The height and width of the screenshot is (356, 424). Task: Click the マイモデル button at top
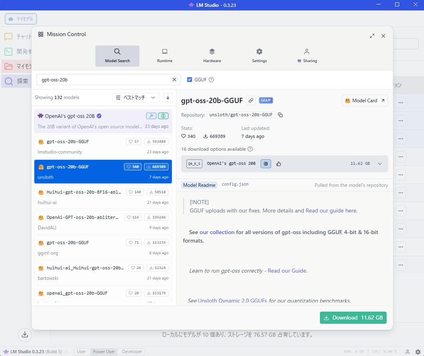coord(21,19)
